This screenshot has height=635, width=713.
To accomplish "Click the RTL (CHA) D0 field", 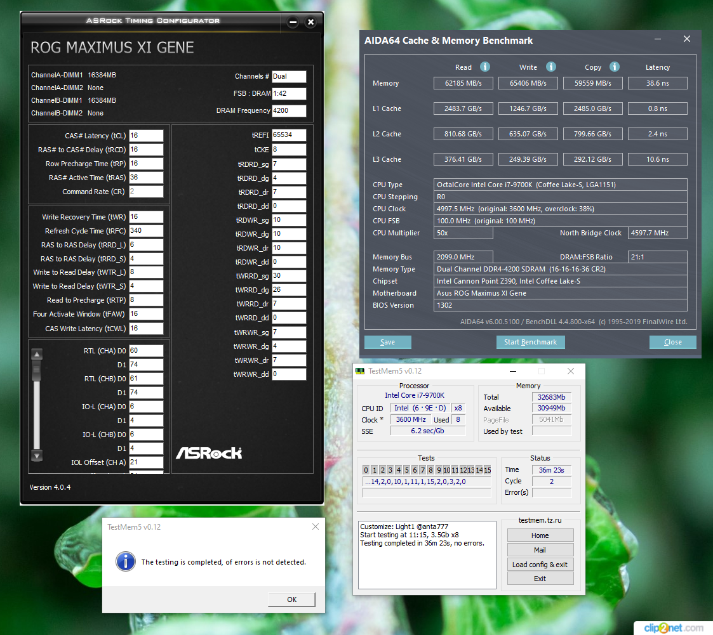I will [x=146, y=351].
